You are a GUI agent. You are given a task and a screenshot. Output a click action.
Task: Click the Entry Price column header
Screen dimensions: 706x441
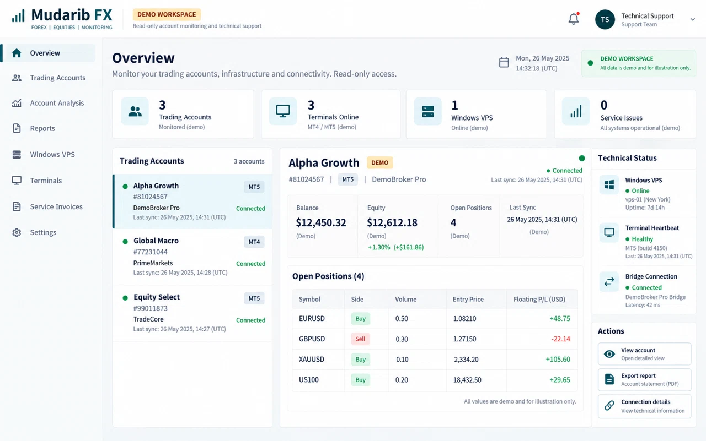[468, 299]
